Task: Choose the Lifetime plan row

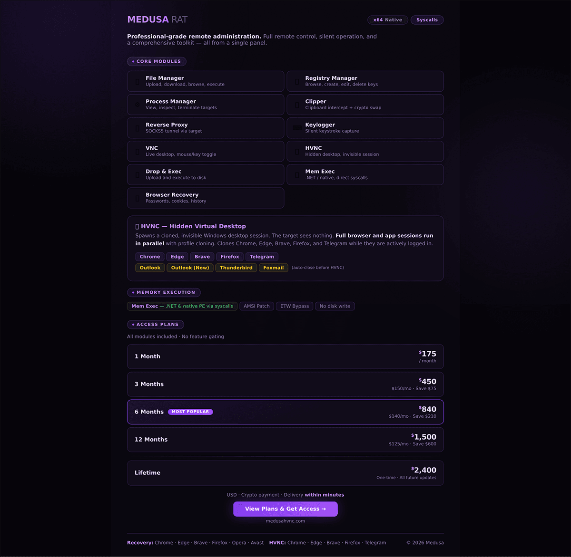Action: point(285,473)
